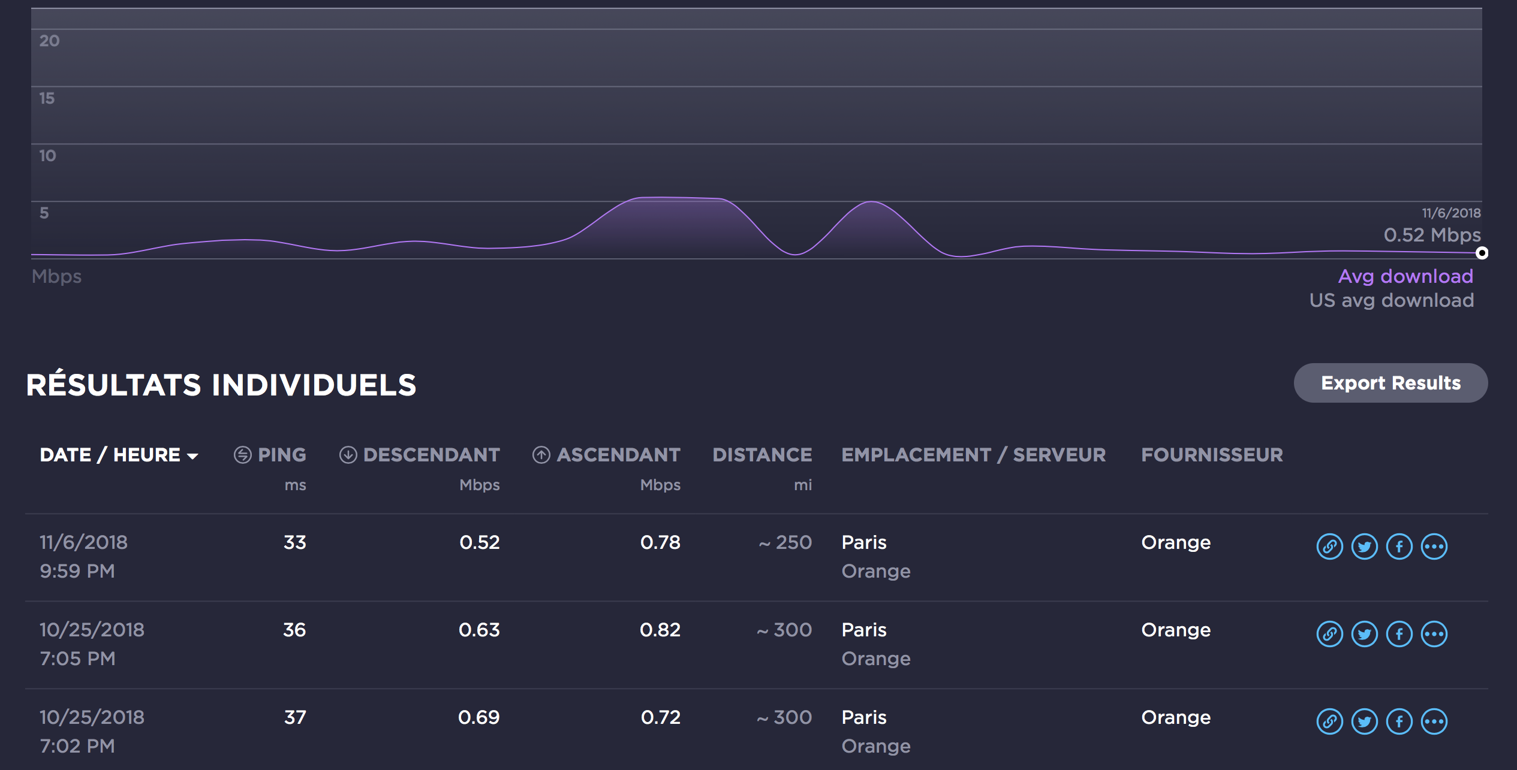The height and width of the screenshot is (770, 1517).
Task: Sort results by Ping column
Action: (281, 455)
